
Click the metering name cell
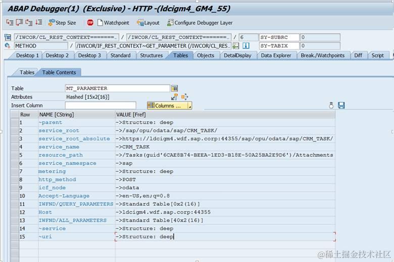pos(76,171)
